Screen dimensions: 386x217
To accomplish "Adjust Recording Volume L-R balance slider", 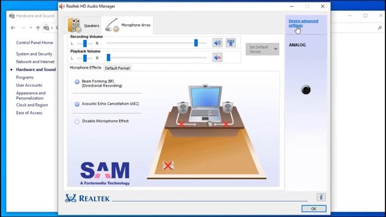I will pos(85,43).
